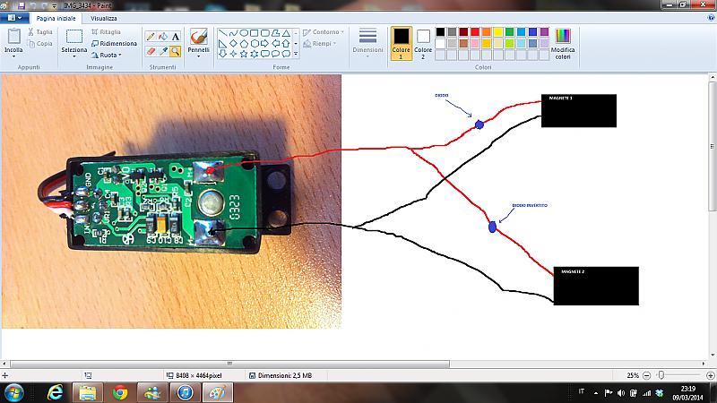Viewport: 717px width, 403px height.
Task: Open Modifica colori color editor
Action: (x=562, y=42)
